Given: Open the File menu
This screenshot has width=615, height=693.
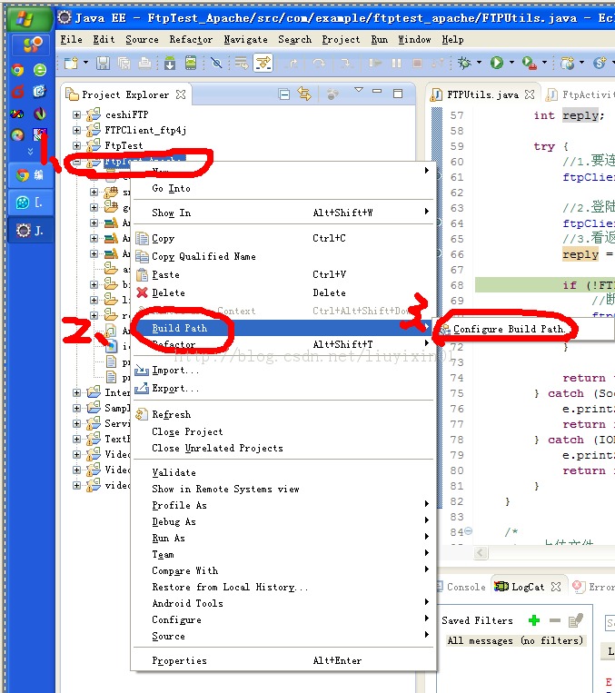Looking at the screenshot, I should 71,40.
